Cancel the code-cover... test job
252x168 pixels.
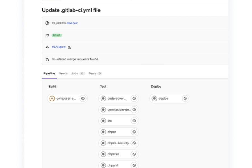[x=134, y=98]
